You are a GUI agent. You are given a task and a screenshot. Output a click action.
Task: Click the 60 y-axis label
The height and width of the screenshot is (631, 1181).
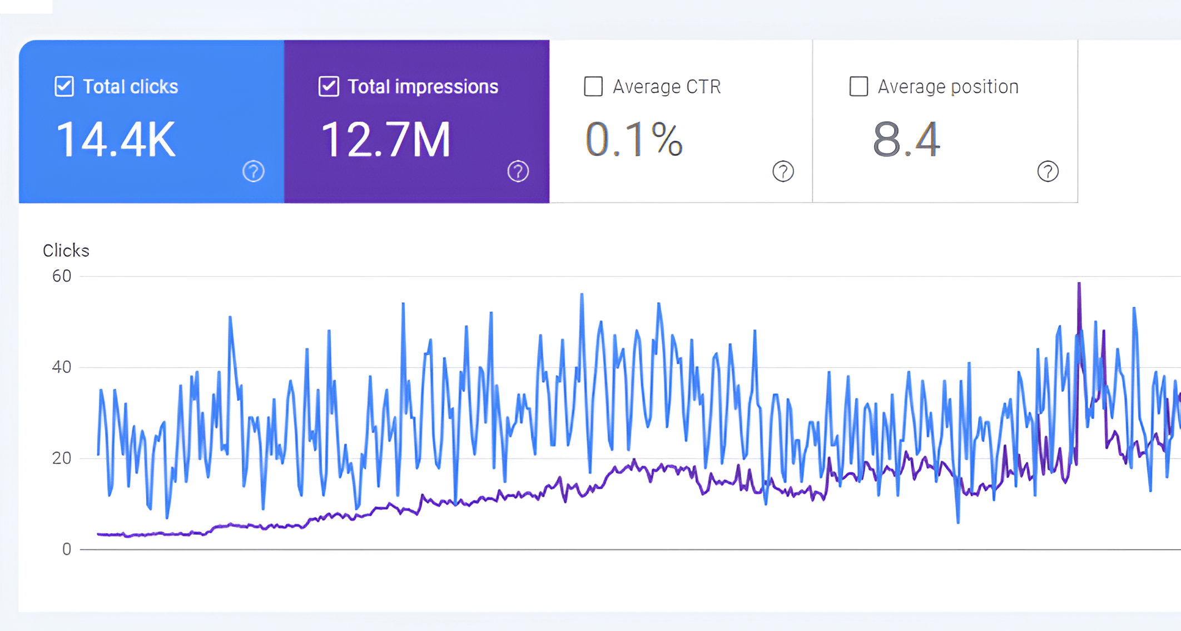[62, 277]
